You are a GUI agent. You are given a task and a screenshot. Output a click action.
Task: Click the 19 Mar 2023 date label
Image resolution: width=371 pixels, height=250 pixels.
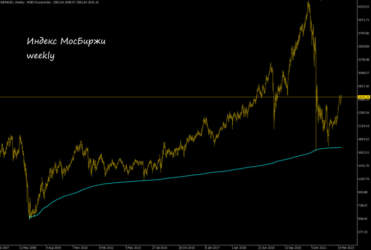346,248
